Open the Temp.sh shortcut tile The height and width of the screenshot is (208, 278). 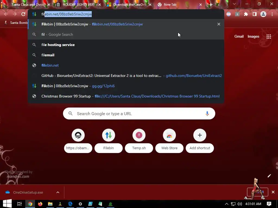pyautogui.click(x=139, y=141)
